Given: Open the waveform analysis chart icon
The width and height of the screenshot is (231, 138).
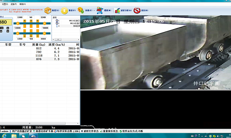Looking at the screenshot, I should tap(117, 11).
